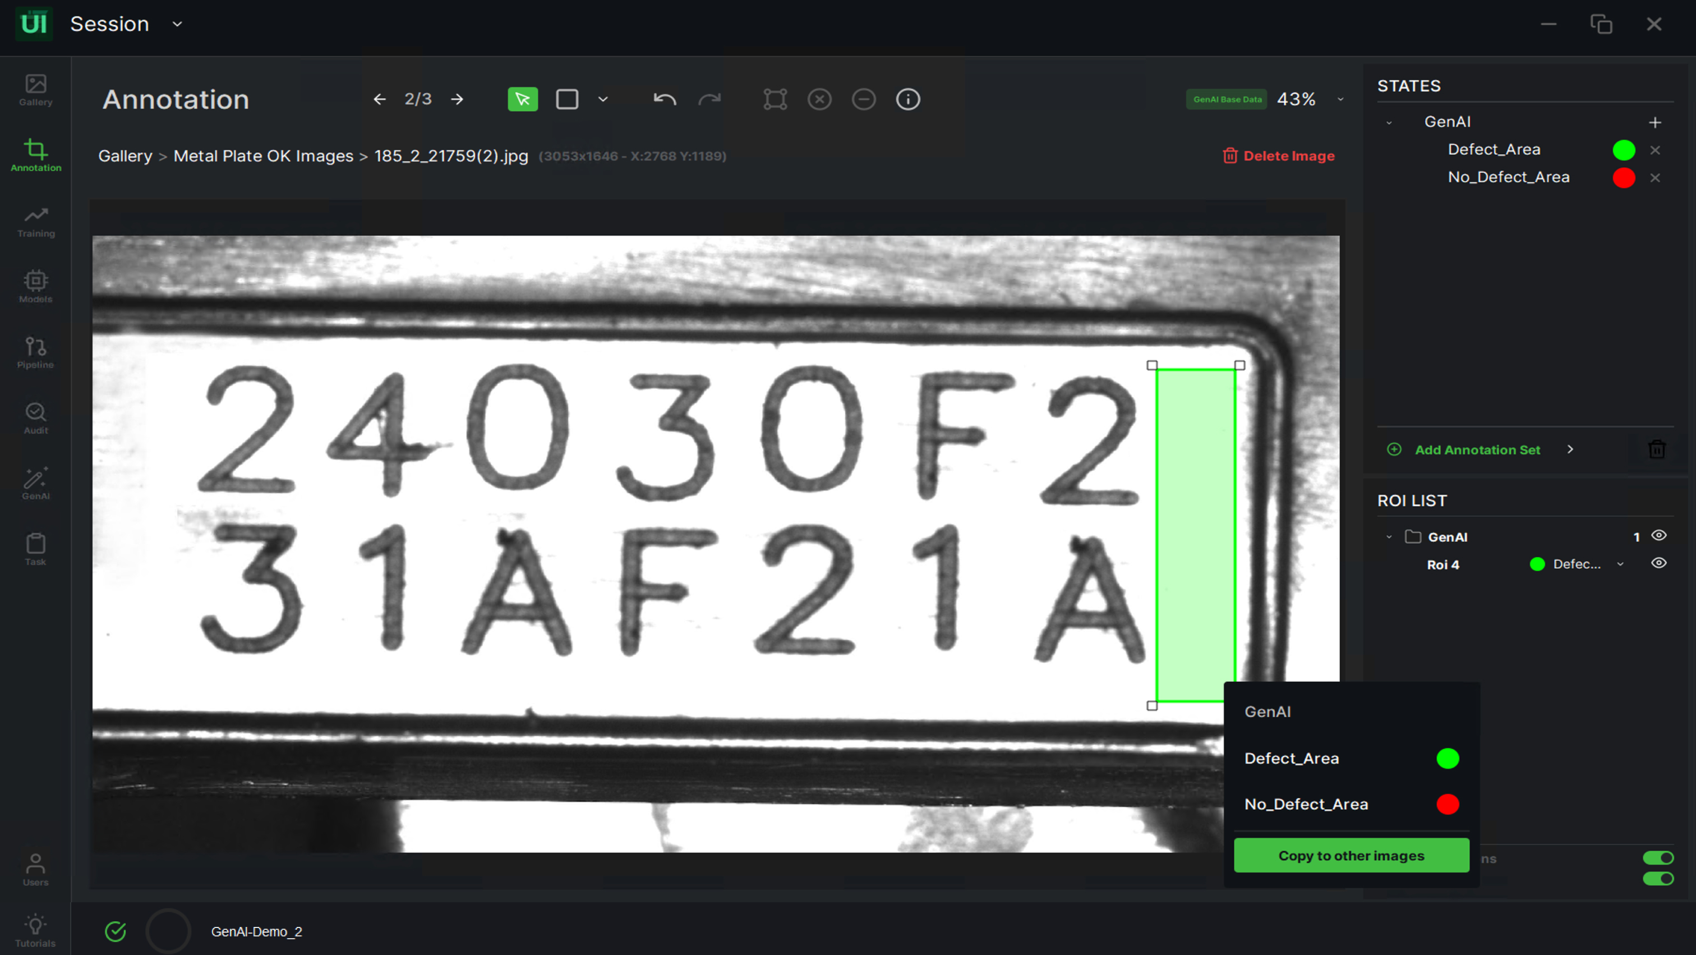Open GenAI in the left sidebar

coord(35,484)
